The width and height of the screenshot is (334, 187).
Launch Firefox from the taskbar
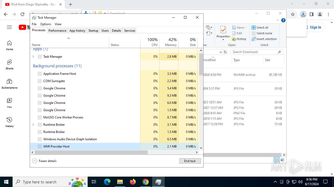(x=133, y=182)
